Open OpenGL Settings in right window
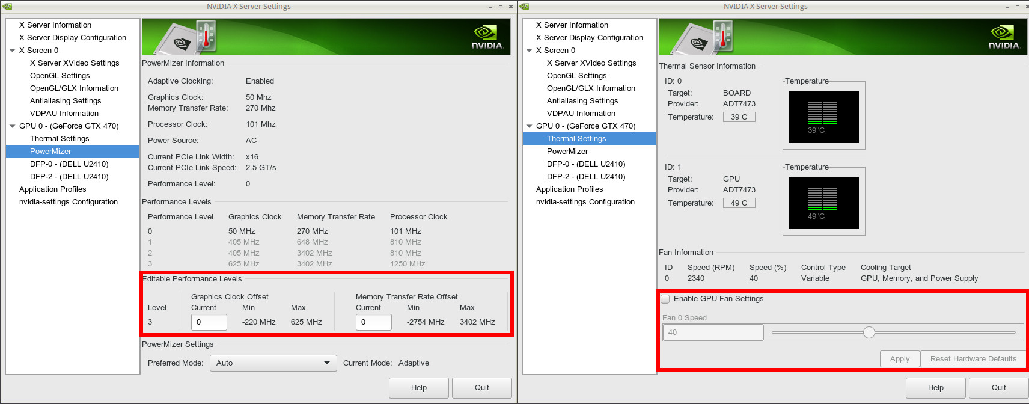Image resolution: width=1029 pixels, height=404 pixels. pyautogui.click(x=577, y=76)
